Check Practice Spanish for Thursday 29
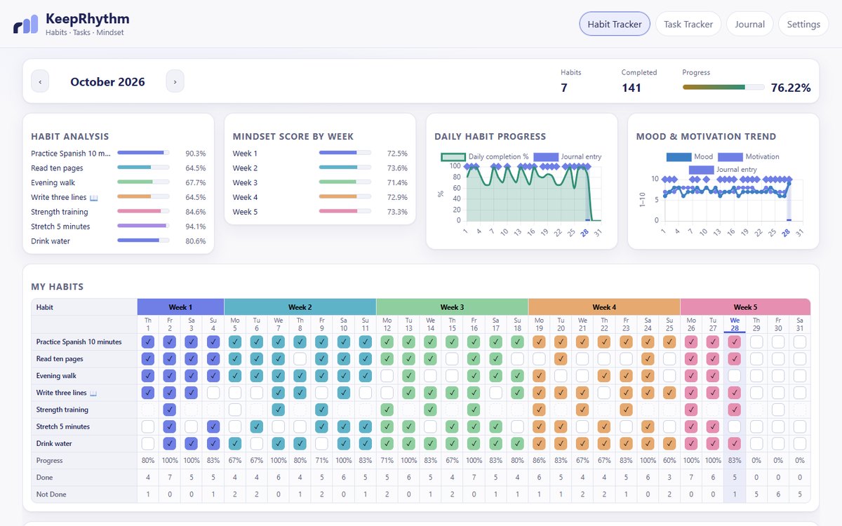 [x=756, y=342]
